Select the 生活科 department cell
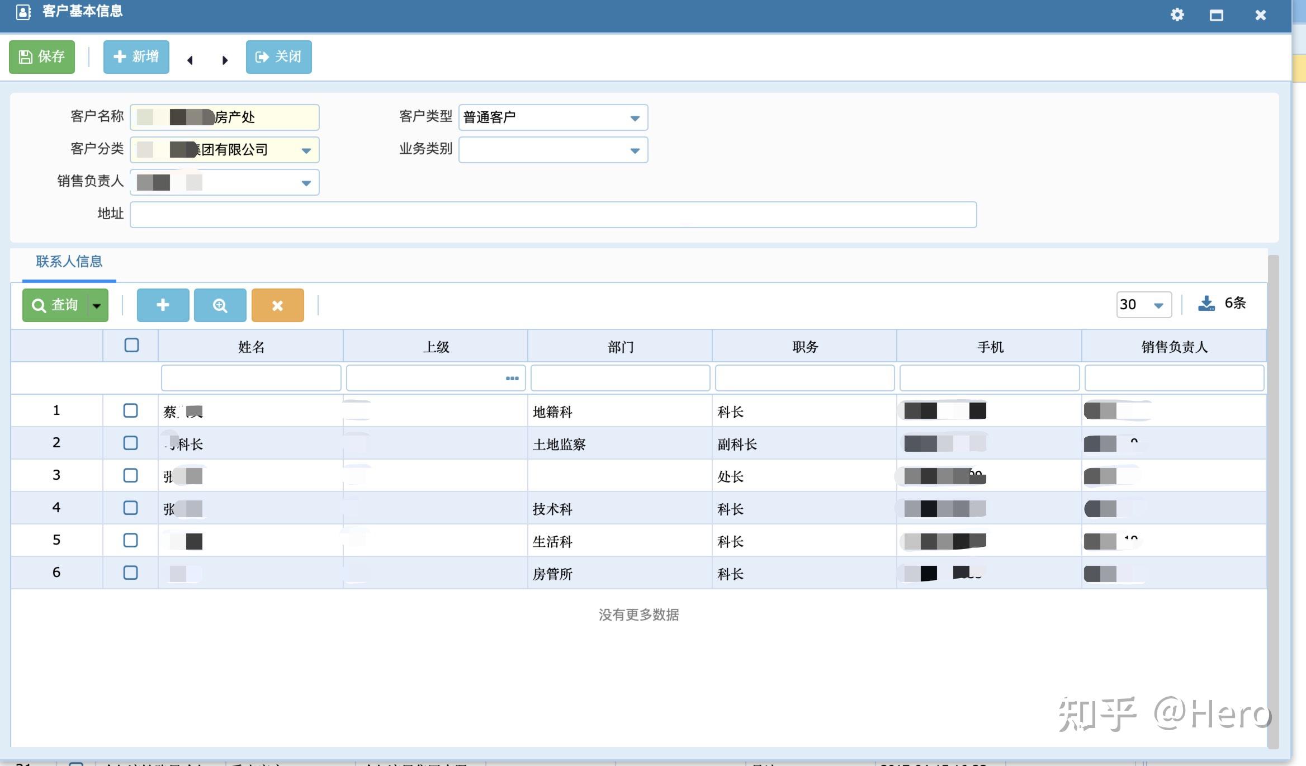The height and width of the screenshot is (766, 1306). point(620,541)
